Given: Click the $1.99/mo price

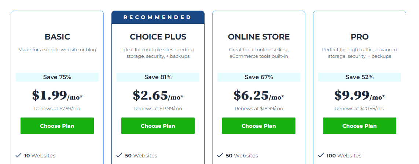Looking at the screenshot, I should (57, 96).
